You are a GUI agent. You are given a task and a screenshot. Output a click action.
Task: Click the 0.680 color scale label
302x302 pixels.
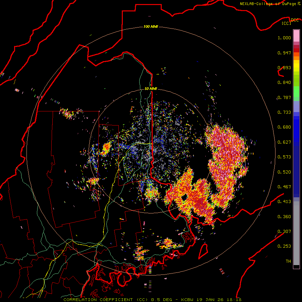[x=284, y=127]
